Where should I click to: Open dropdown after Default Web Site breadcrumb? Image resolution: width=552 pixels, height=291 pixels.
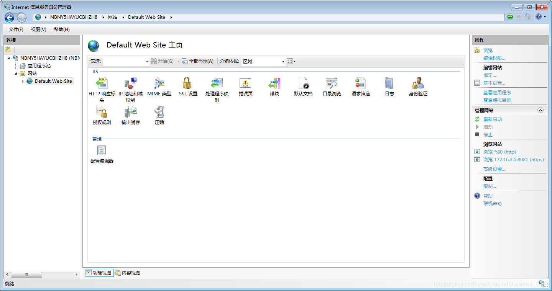tap(171, 17)
